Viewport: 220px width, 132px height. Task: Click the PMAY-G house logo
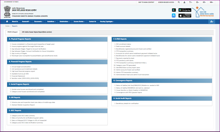point(204,12)
